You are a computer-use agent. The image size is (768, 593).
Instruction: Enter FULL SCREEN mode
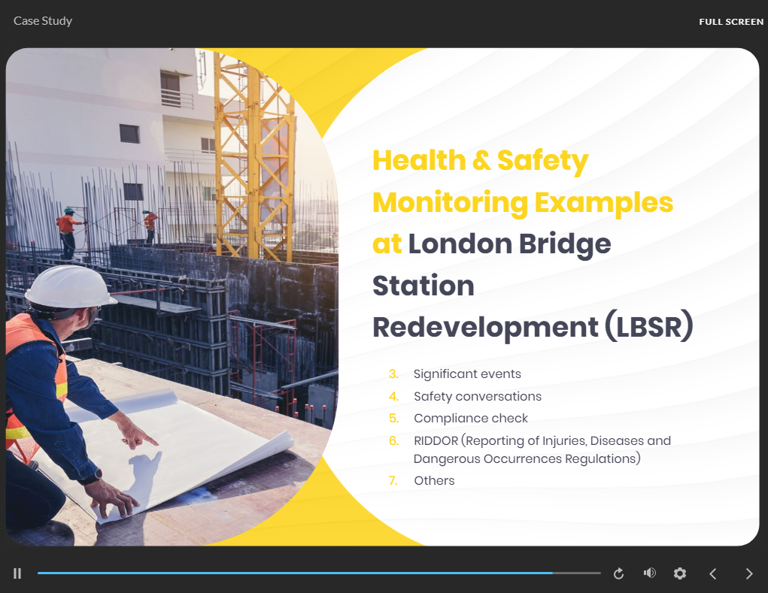pyautogui.click(x=730, y=22)
